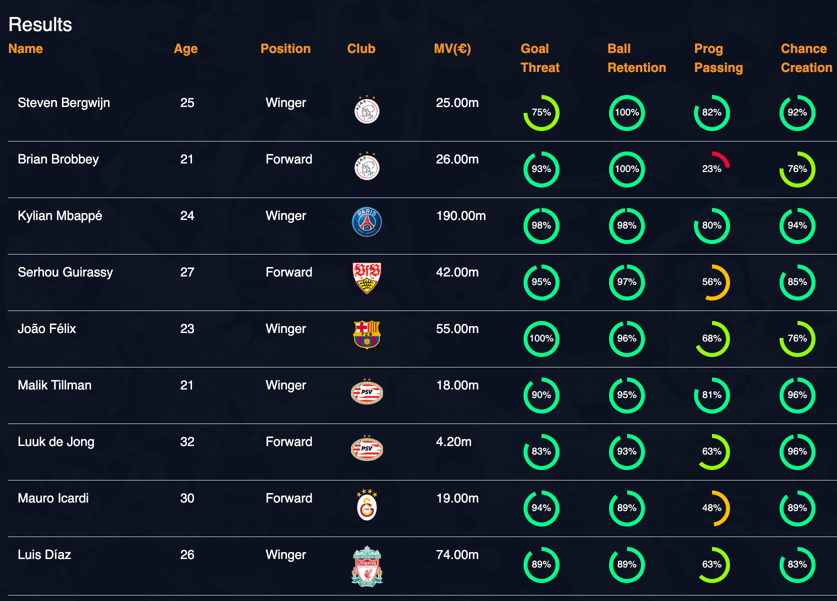The height and width of the screenshot is (601, 837).
Task: Open Kylian Mbappé's player name
Action: (x=60, y=216)
